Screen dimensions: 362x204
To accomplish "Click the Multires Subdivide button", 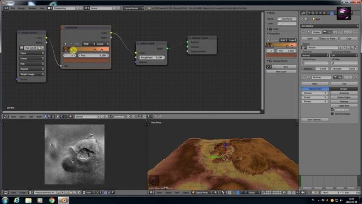I will pos(344,93).
